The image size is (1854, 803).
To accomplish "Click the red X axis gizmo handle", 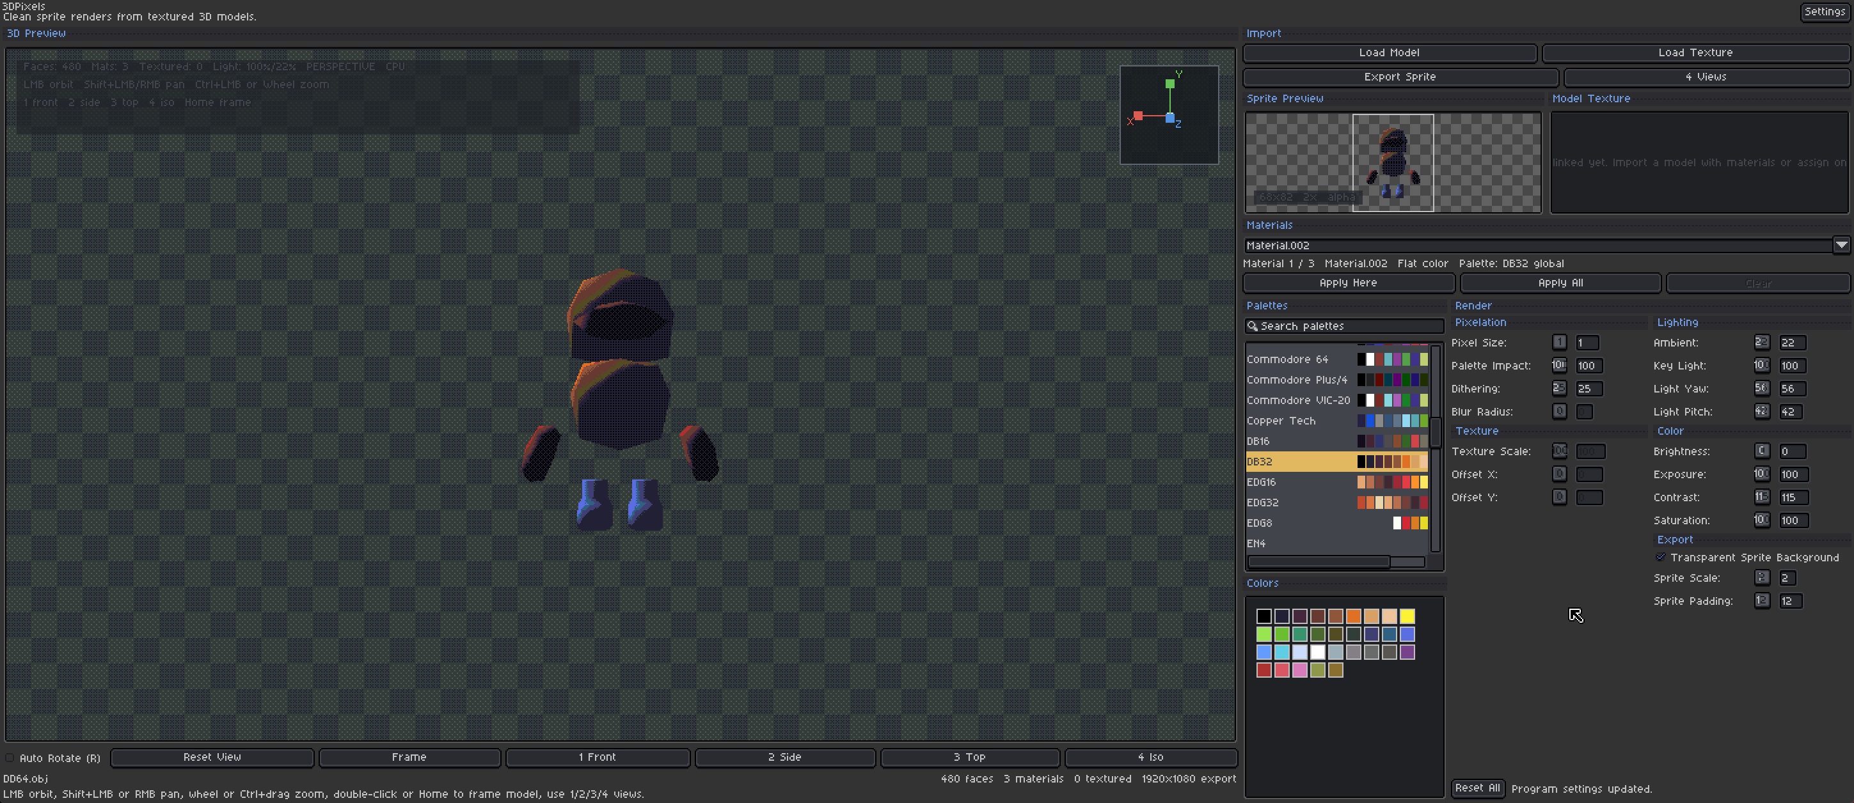I will [1138, 116].
